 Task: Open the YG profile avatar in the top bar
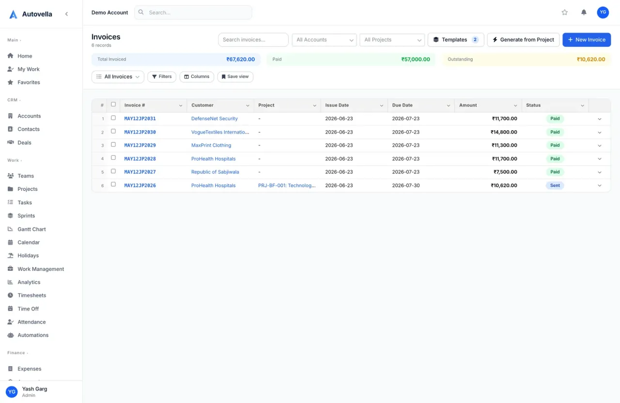pos(603,13)
